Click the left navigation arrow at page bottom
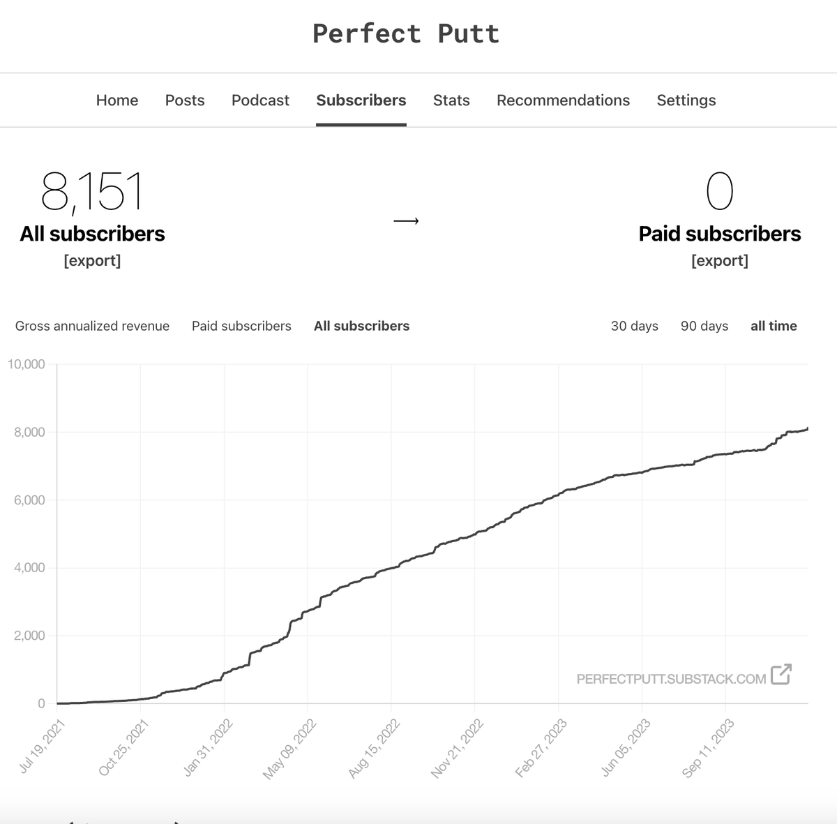This screenshot has height=824, width=837. (x=73, y=822)
